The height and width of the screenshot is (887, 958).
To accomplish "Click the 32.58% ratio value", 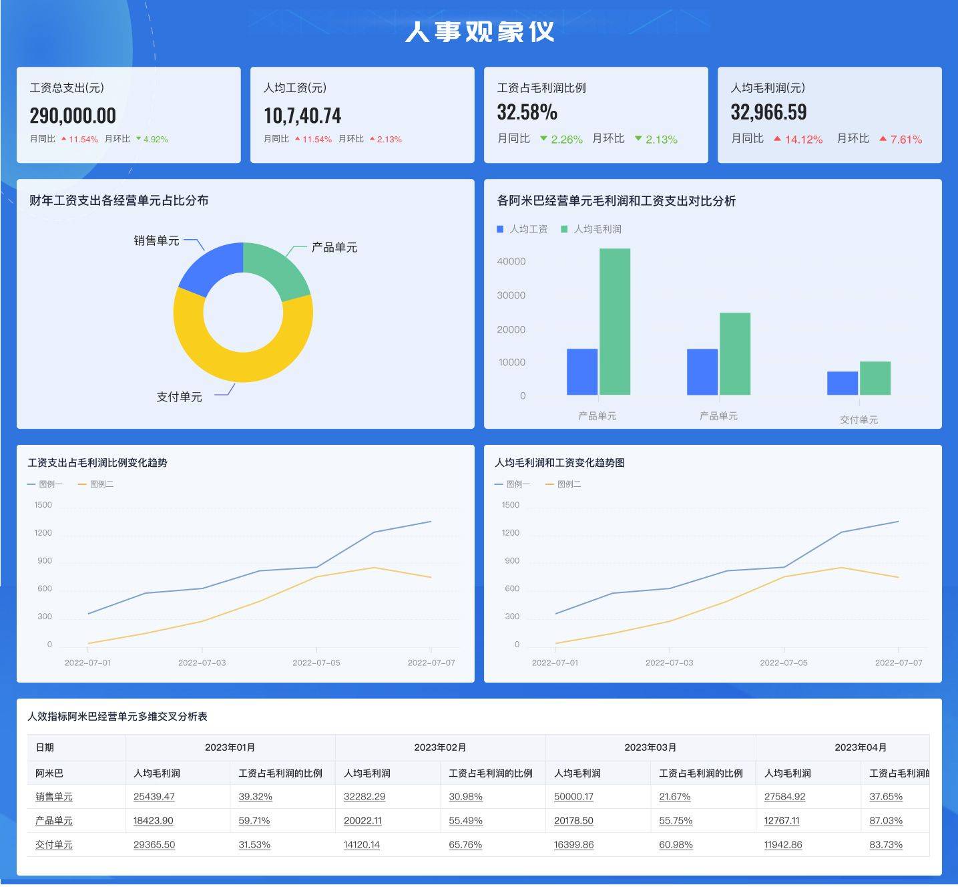I will coord(527,112).
